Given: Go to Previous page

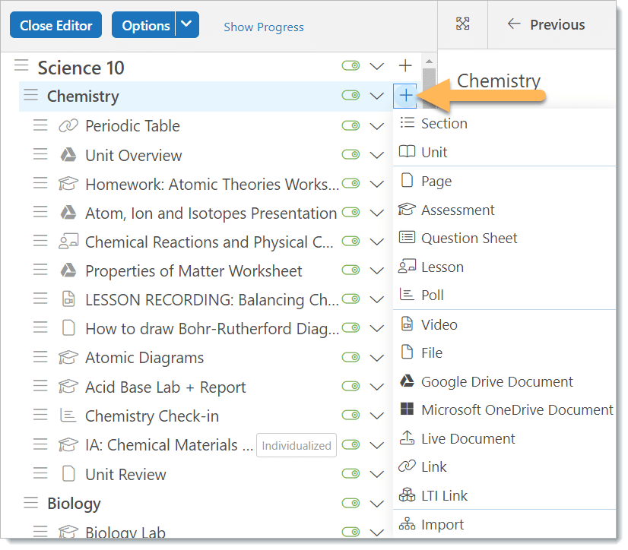Looking at the screenshot, I should coord(546,24).
